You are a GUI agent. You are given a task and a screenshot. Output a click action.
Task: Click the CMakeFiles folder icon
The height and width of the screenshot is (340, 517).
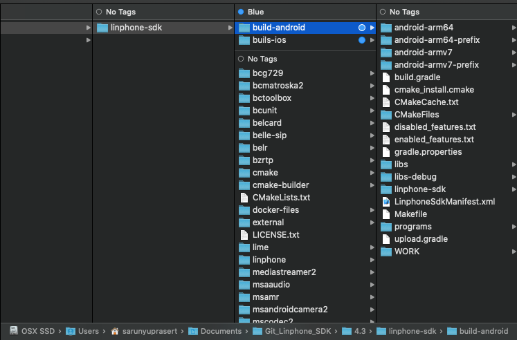pos(386,115)
